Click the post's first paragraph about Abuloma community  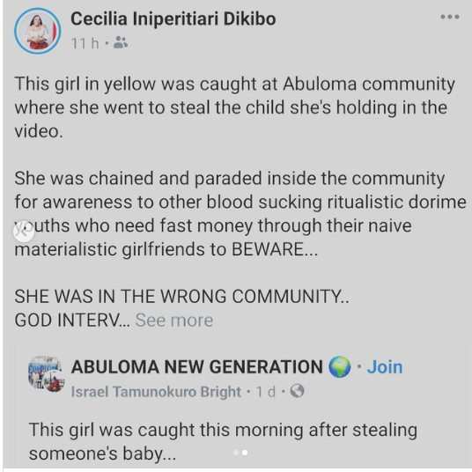pyautogui.click(x=235, y=107)
